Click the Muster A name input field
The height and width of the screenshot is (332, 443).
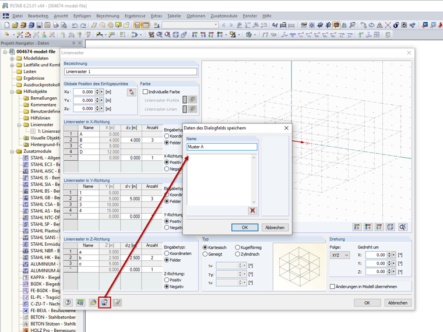tap(221, 147)
